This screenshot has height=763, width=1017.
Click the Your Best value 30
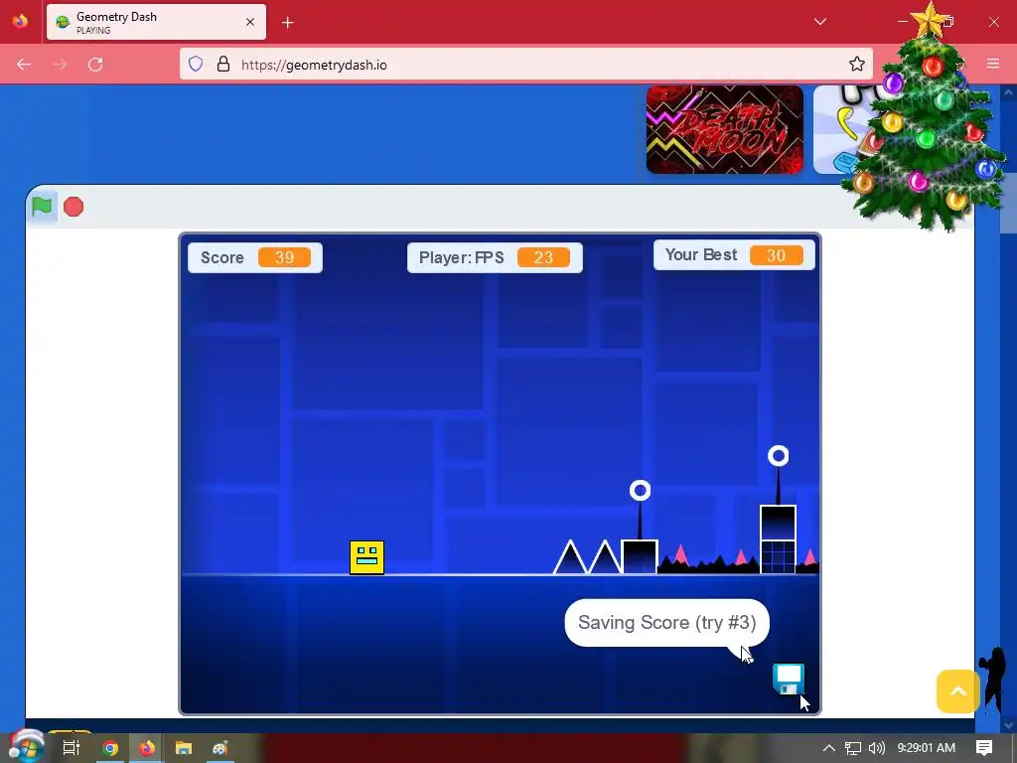[x=776, y=255]
